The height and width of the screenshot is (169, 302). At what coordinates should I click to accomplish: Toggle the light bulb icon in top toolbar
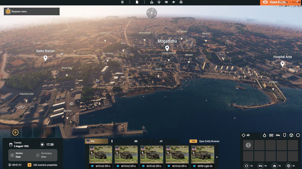pyautogui.click(x=159, y=2)
